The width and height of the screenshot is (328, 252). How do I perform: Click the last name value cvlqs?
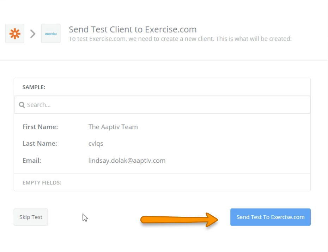[x=96, y=144]
